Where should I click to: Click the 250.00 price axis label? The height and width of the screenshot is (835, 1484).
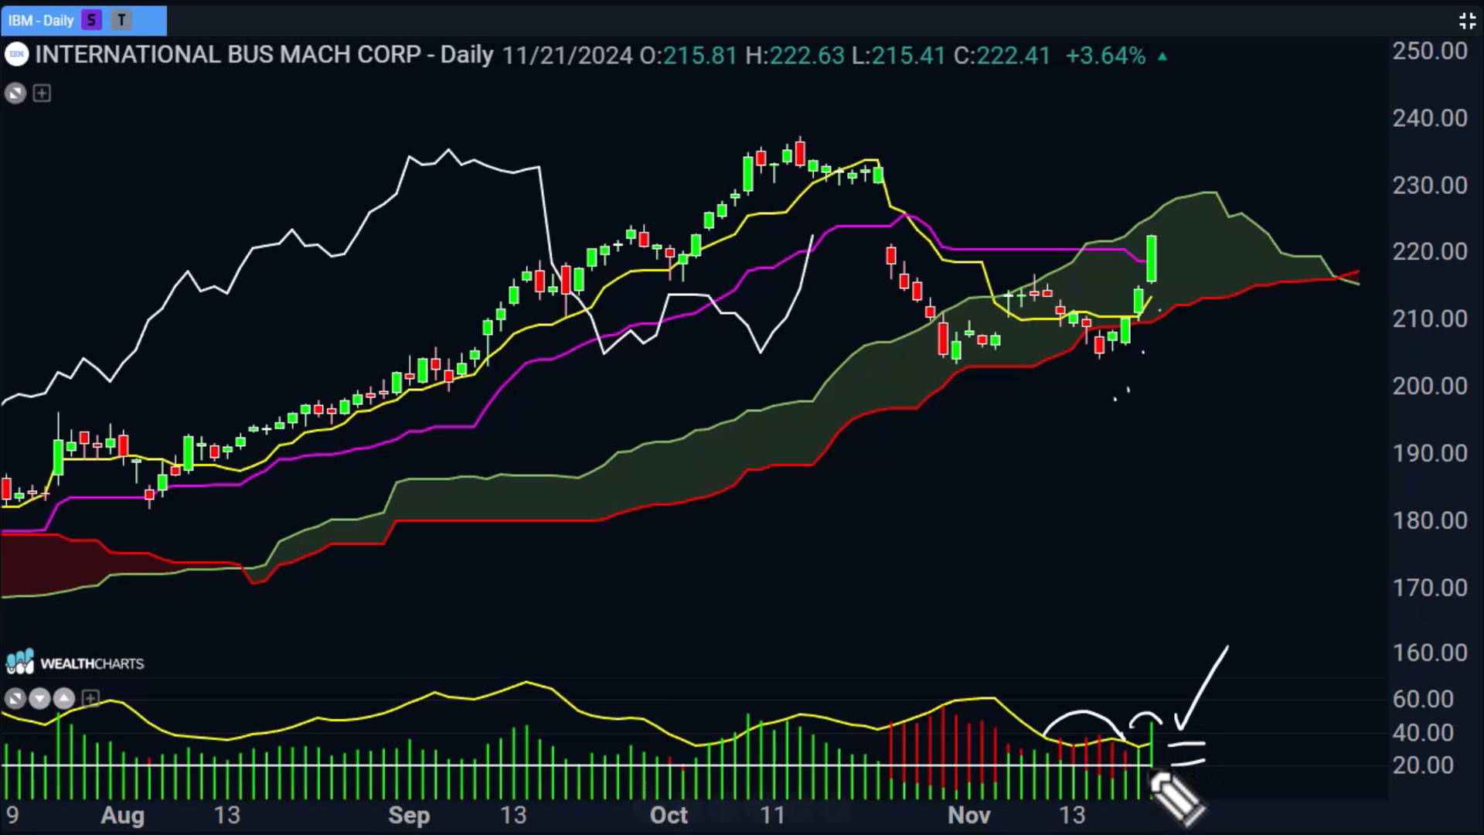[x=1430, y=51]
